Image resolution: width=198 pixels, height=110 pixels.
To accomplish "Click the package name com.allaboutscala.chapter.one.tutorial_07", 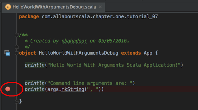I will [100, 17].
